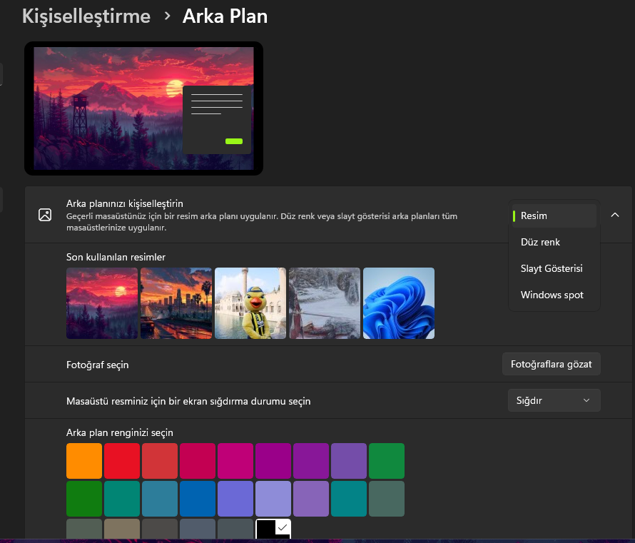Choose Windows spot background option
This screenshot has height=543, width=635.
tap(554, 295)
